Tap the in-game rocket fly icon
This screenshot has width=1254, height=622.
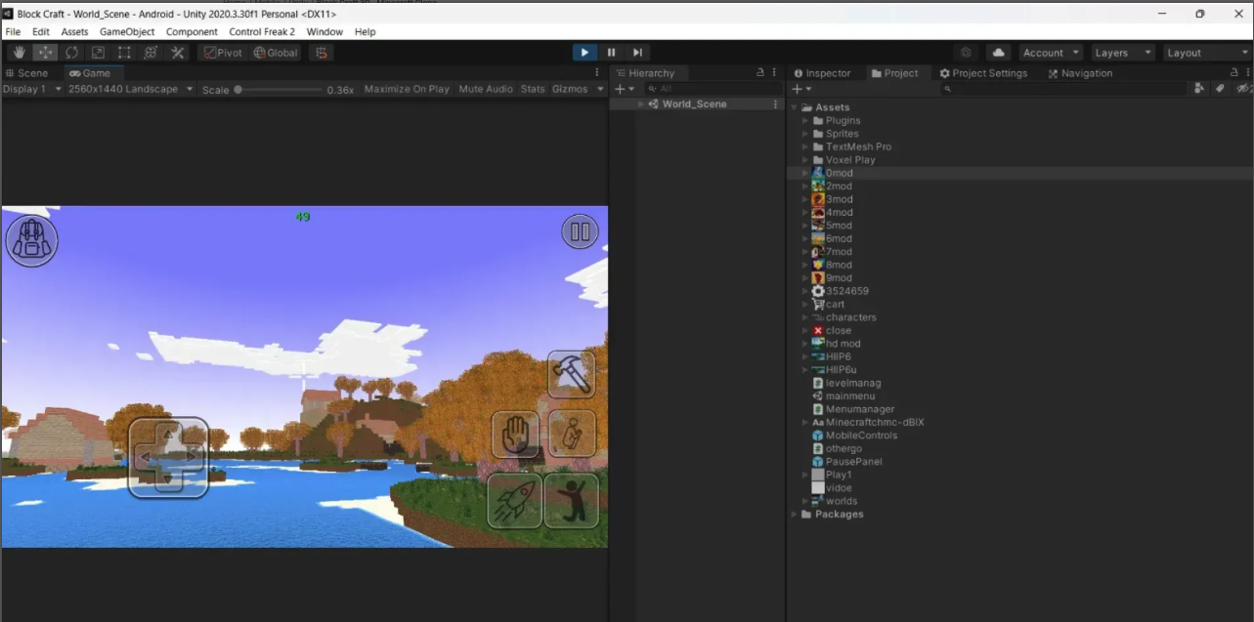pos(514,501)
